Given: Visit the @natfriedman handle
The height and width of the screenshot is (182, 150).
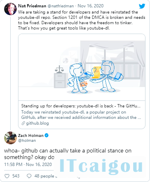Looking at the screenshot, I should (61, 6).
